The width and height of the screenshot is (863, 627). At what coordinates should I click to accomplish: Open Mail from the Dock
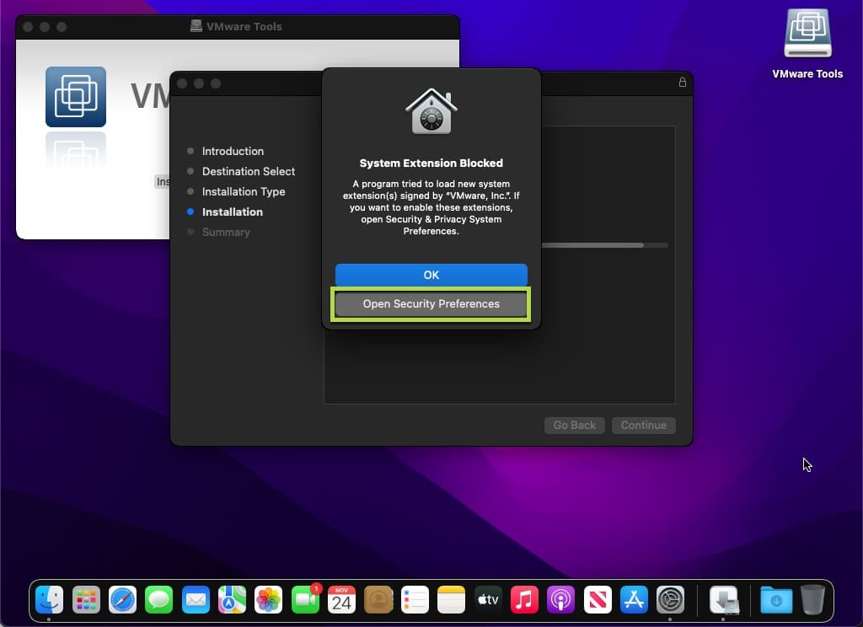point(196,599)
